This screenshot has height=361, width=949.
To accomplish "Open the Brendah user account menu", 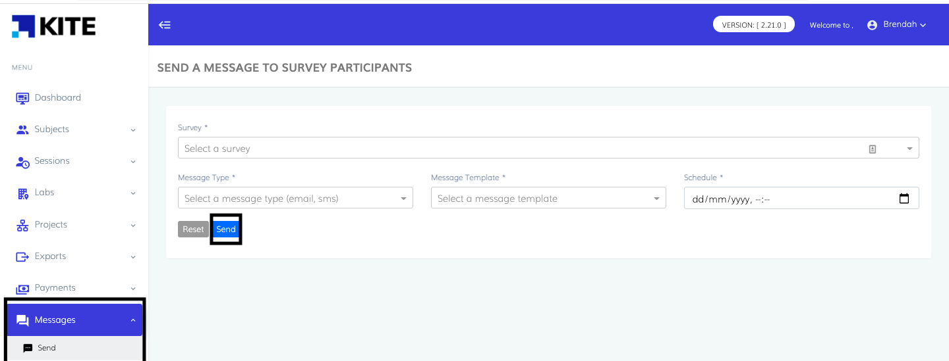I will [x=897, y=25].
